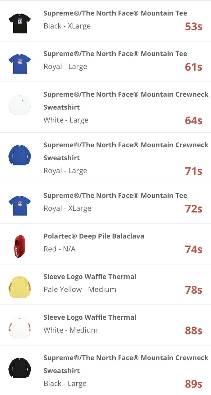
Task: Select the 89s sellout time label
Action: tap(193, 384)
